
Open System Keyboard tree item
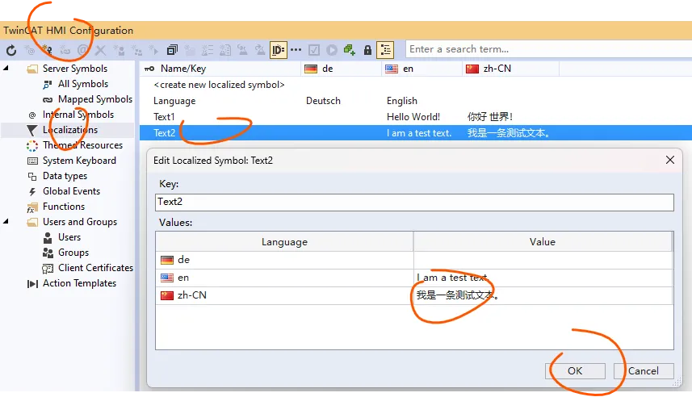(x=79, y=161)
